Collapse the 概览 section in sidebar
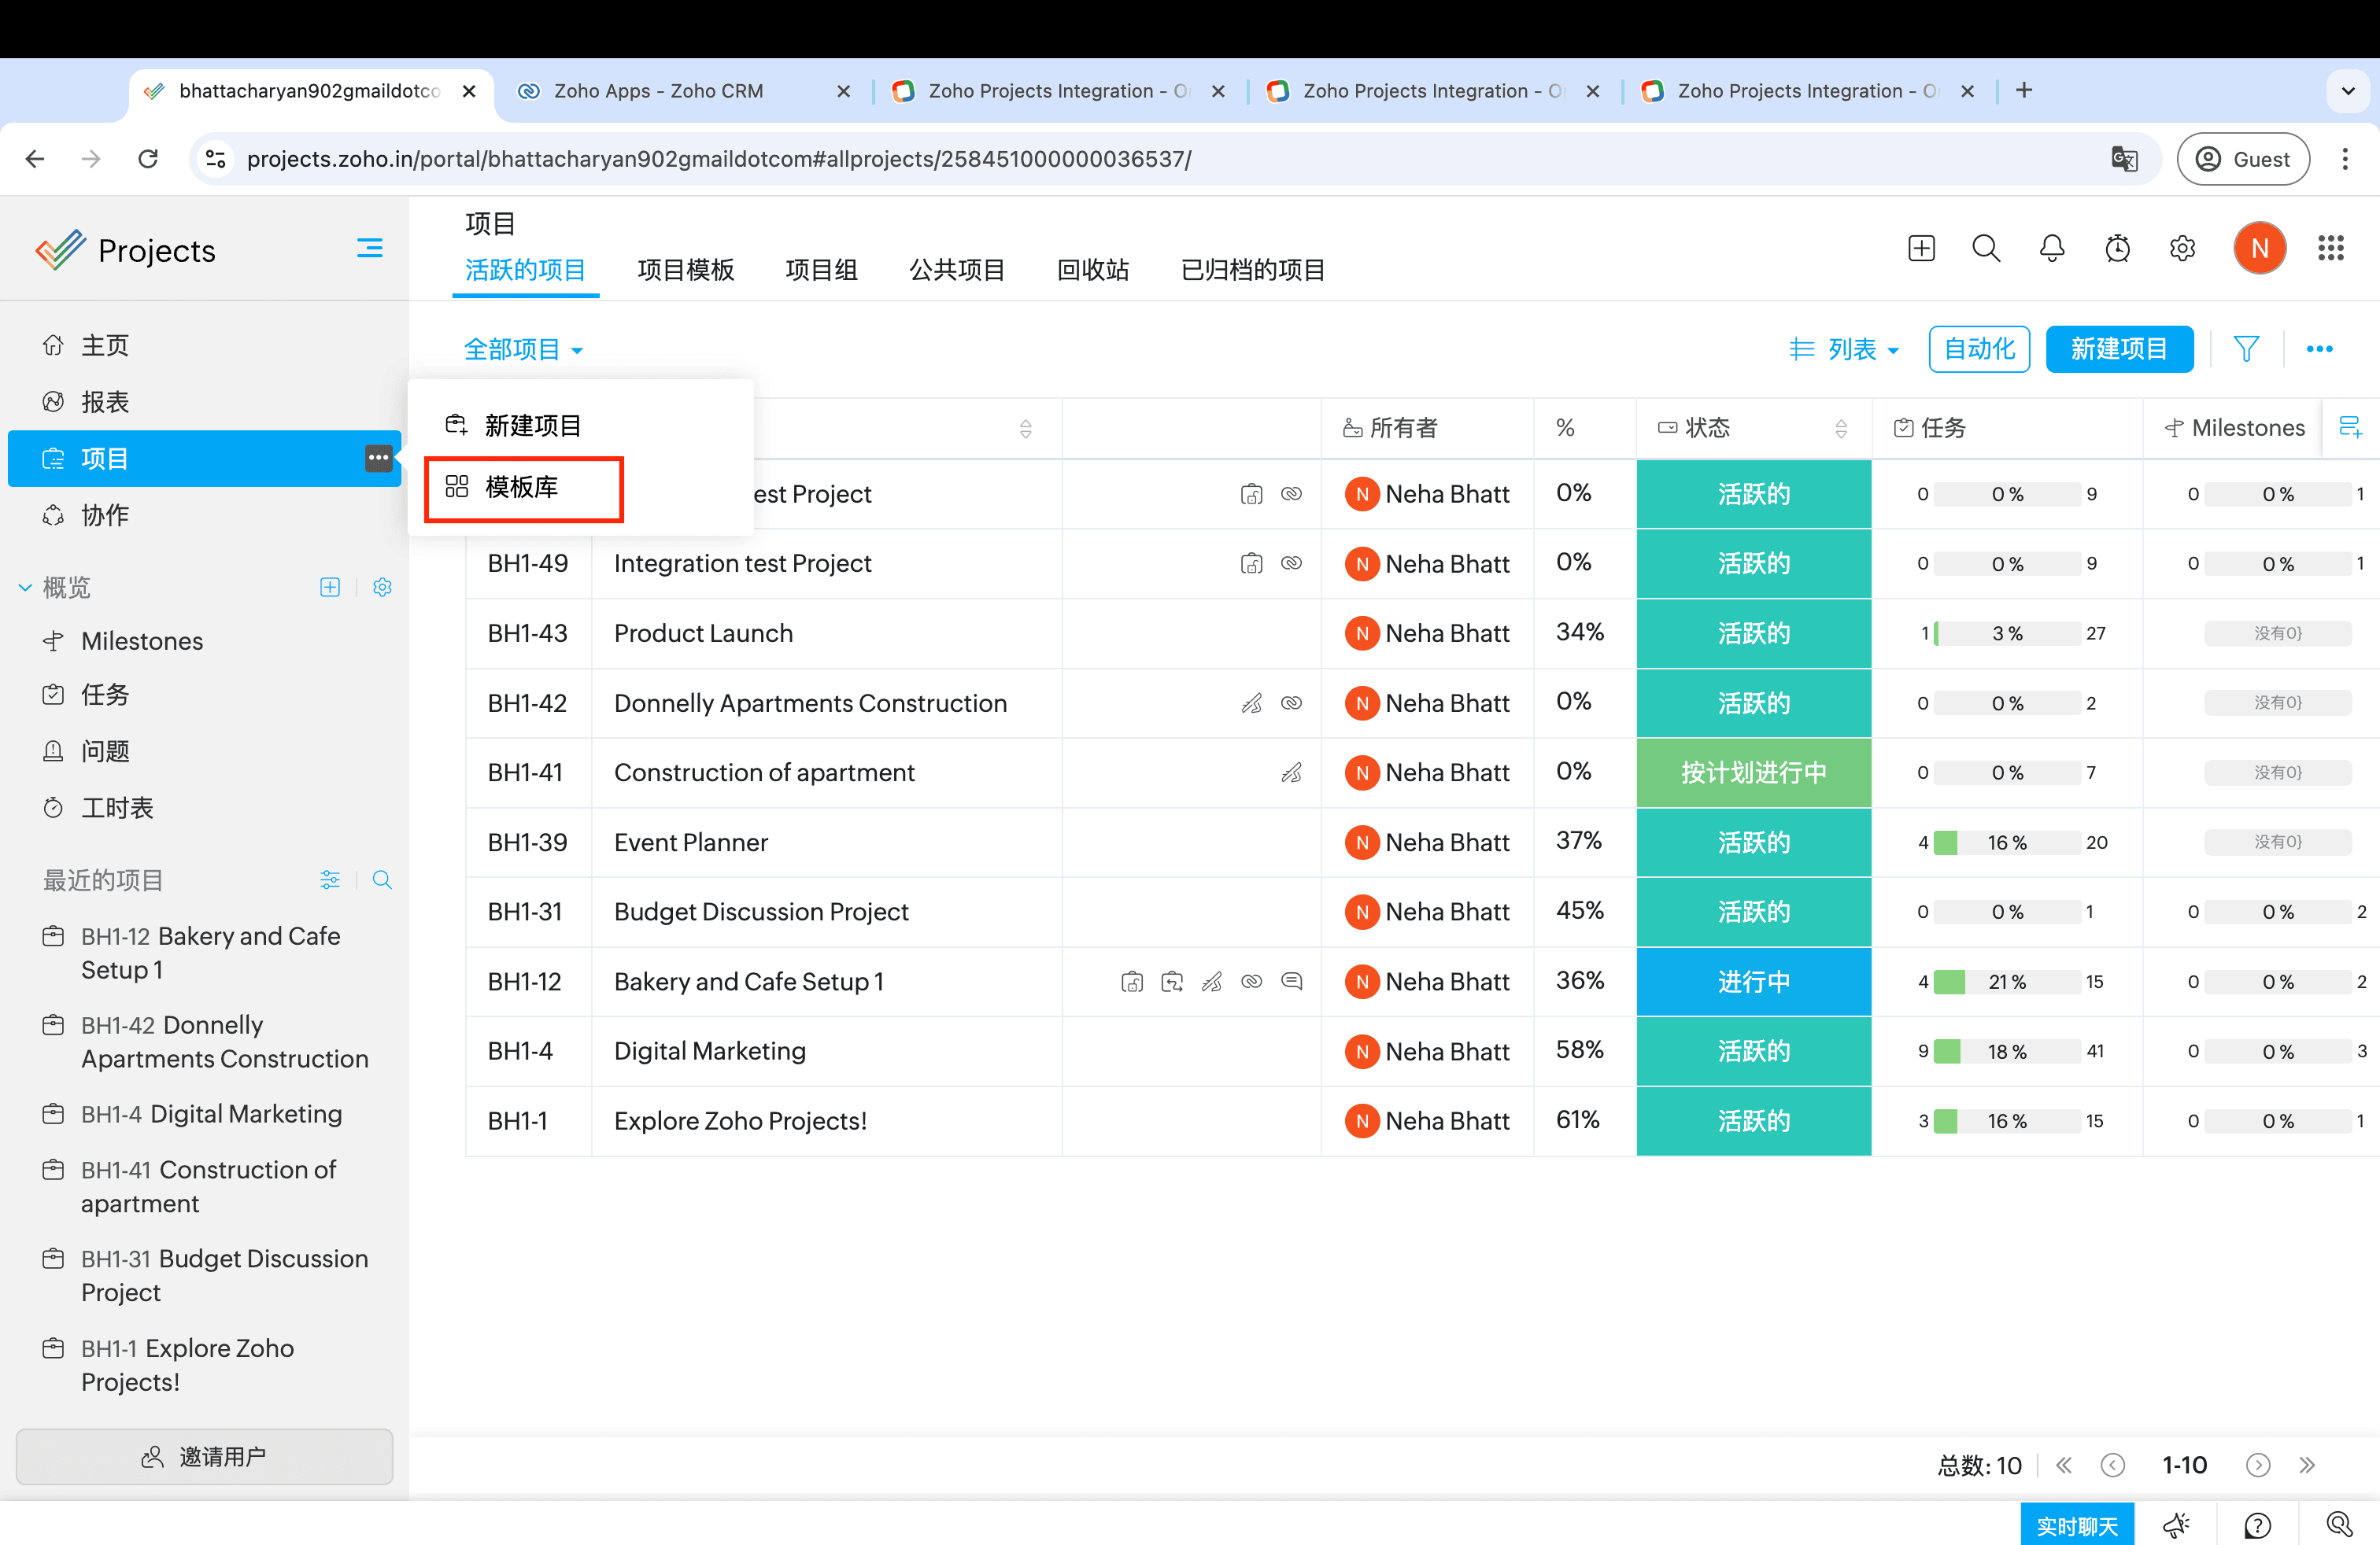The image size is (2380, 1545). click(26, 588)
